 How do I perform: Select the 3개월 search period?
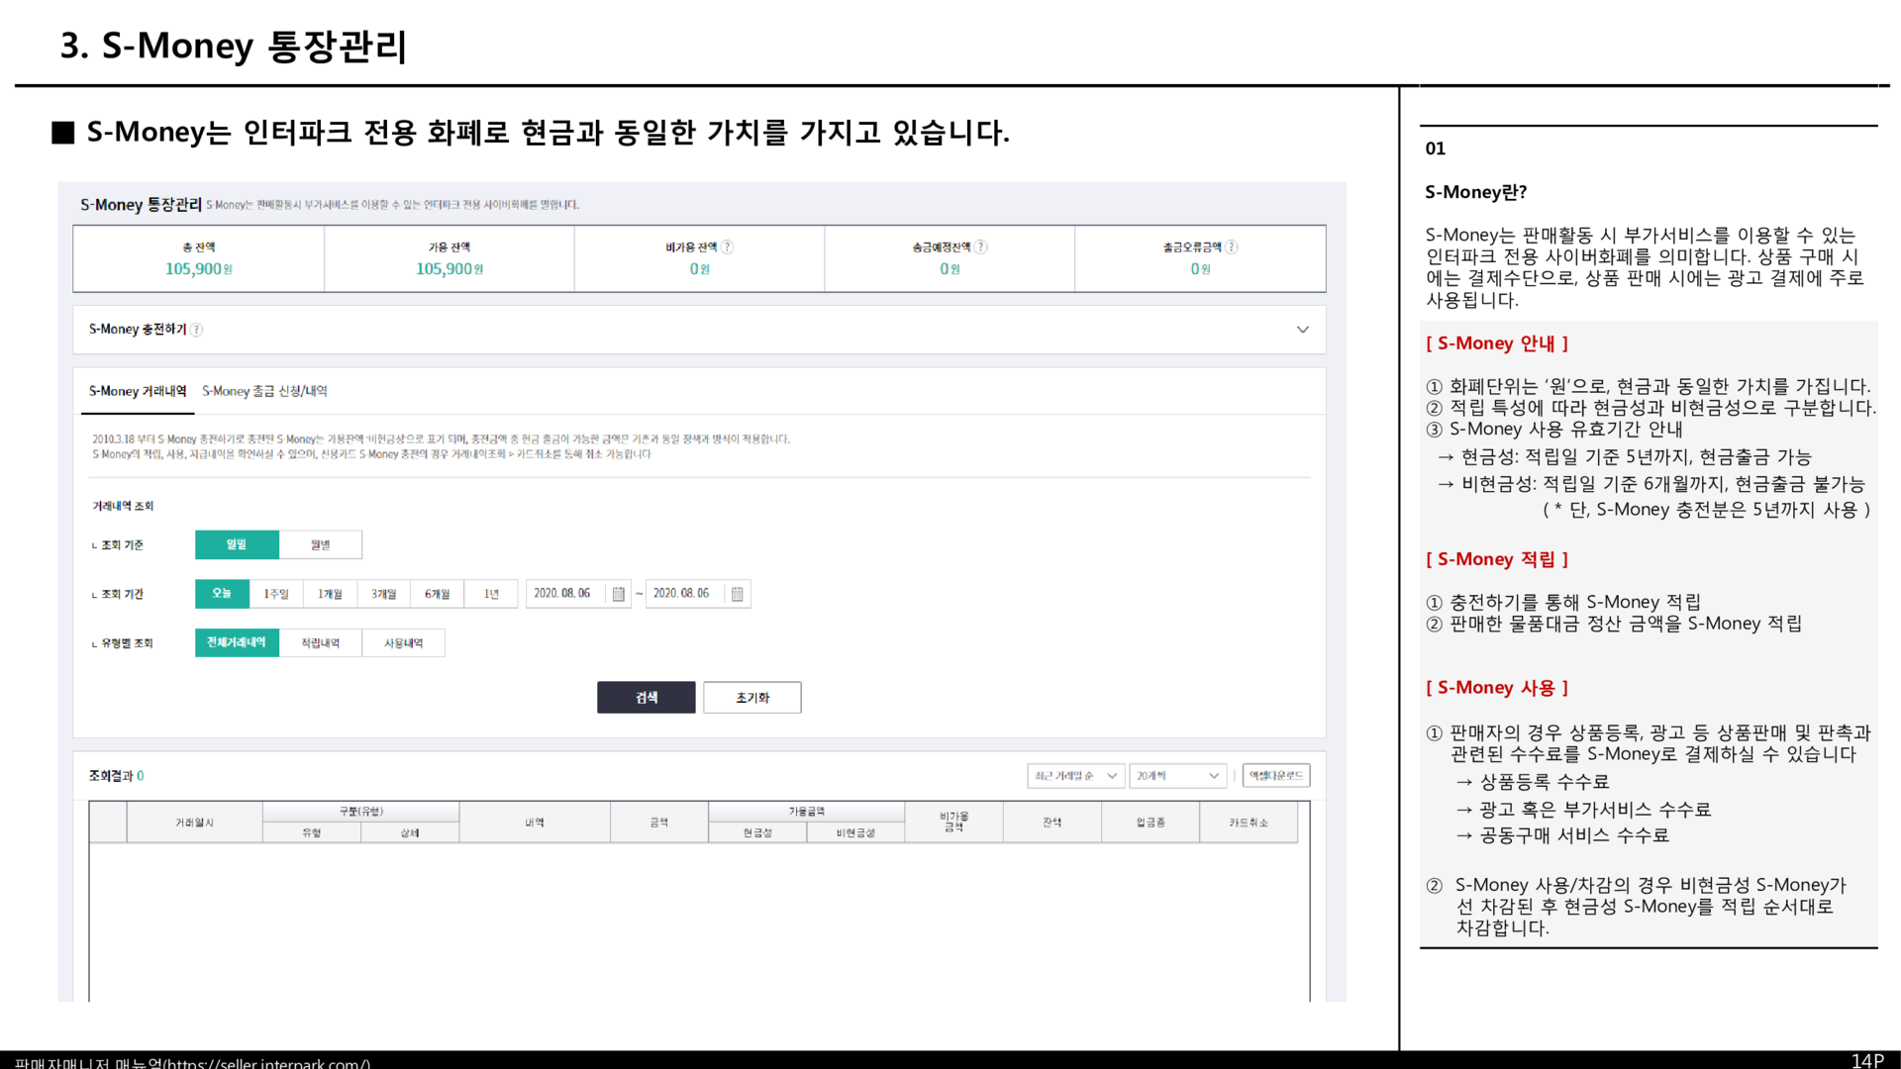pyautogui.click(x=384, y=594)
